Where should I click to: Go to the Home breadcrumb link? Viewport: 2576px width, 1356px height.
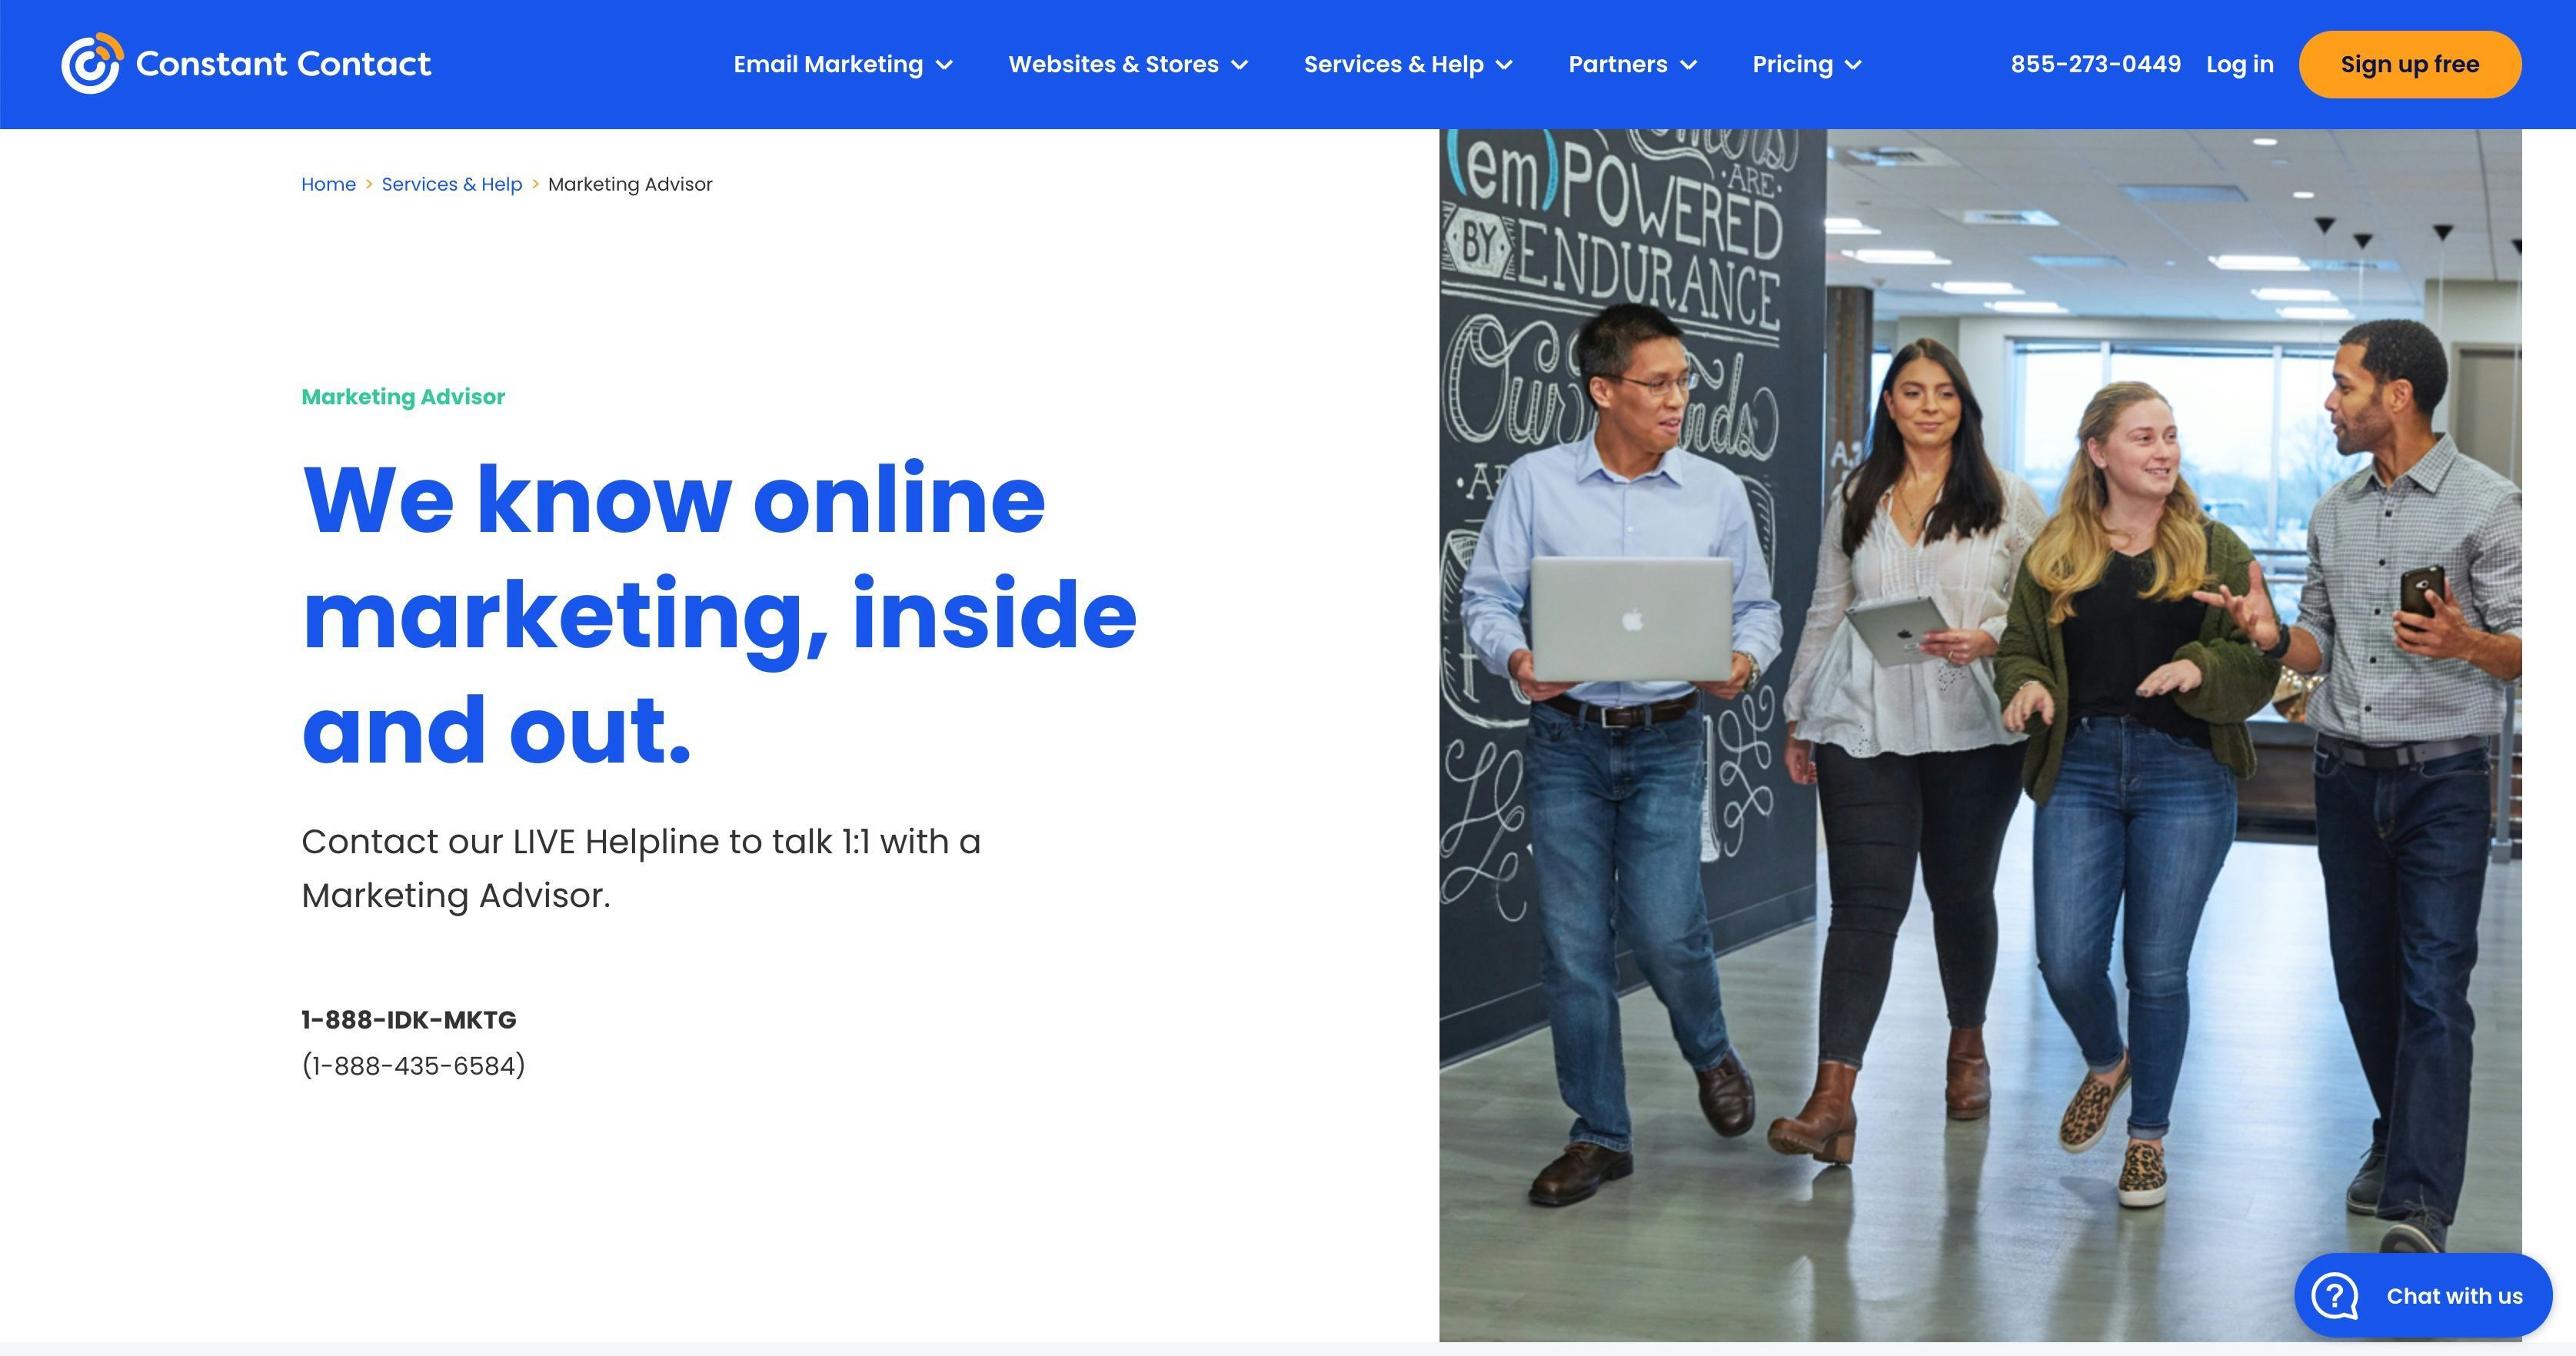click(328, 184)
